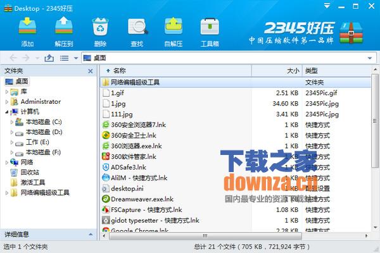Open the title bar main menu arrow
This screenshot has width=380, height=253.
pyautogui.click(x=327, y=6)
